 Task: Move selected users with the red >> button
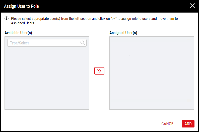(x=99, y=71)
